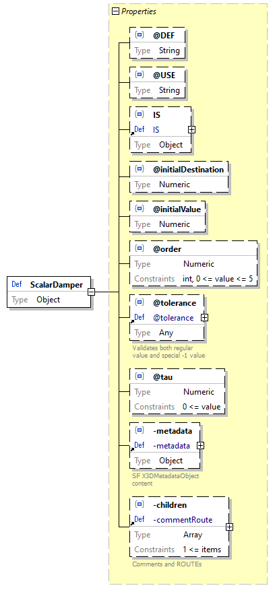The width and height of the screenshot is (277, 594).
Task: Click '0 <= value' constraint of @tau
Action: click(202, 407)
